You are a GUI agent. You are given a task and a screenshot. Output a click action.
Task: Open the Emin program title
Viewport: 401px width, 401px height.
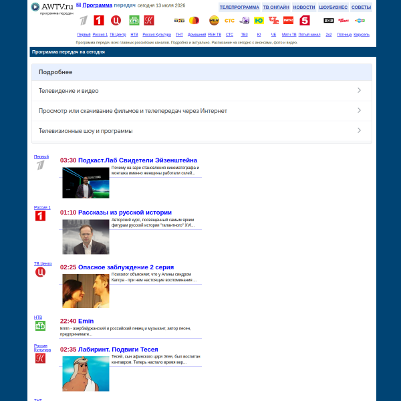(x=86, y=321)
